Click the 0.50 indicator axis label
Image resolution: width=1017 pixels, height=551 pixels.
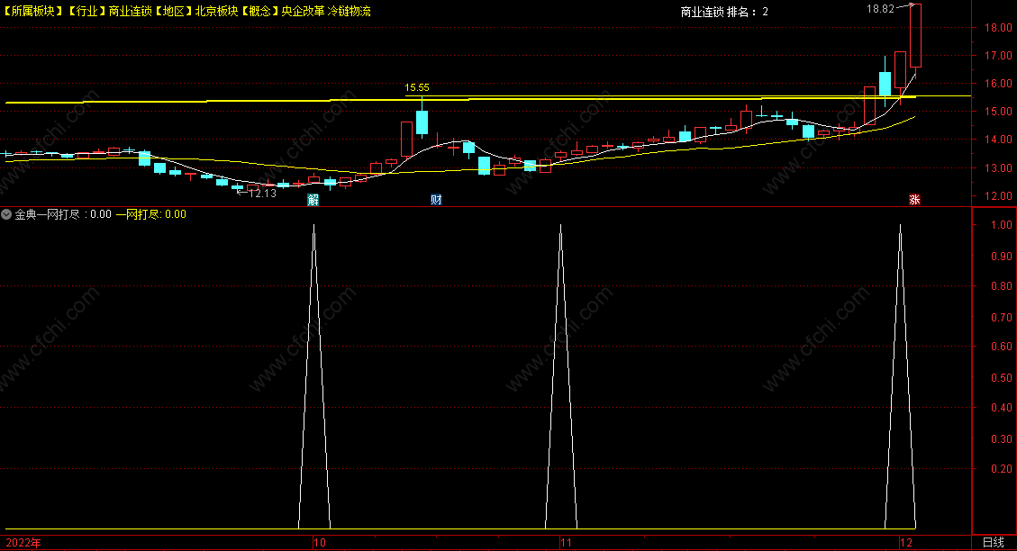click(x=1002, y=378)
